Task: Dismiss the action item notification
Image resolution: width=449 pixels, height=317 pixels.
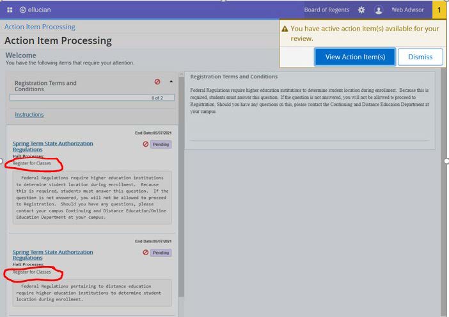Action: pyautogui.click(x=420, y=57)
